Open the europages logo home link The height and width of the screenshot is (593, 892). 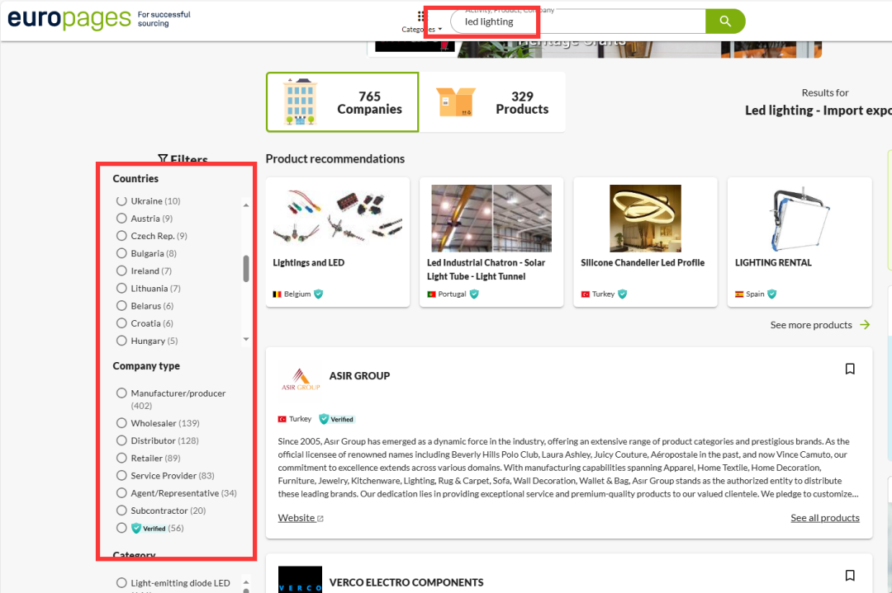tap(69, 19)
